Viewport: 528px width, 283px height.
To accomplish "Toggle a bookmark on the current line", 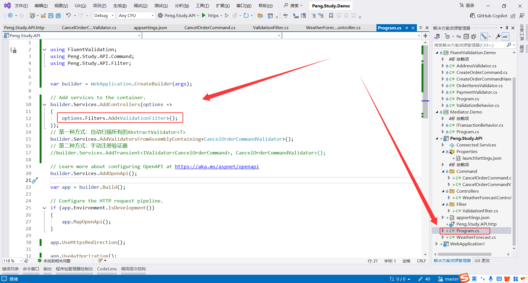I will coord(331,16).
